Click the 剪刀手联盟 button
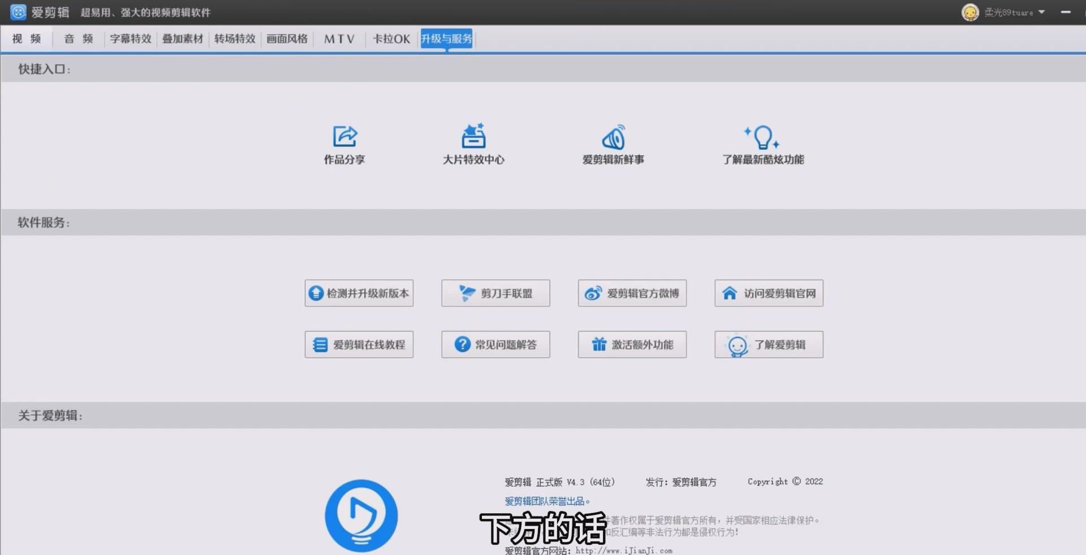1086x555 pixels. [495, 293]
